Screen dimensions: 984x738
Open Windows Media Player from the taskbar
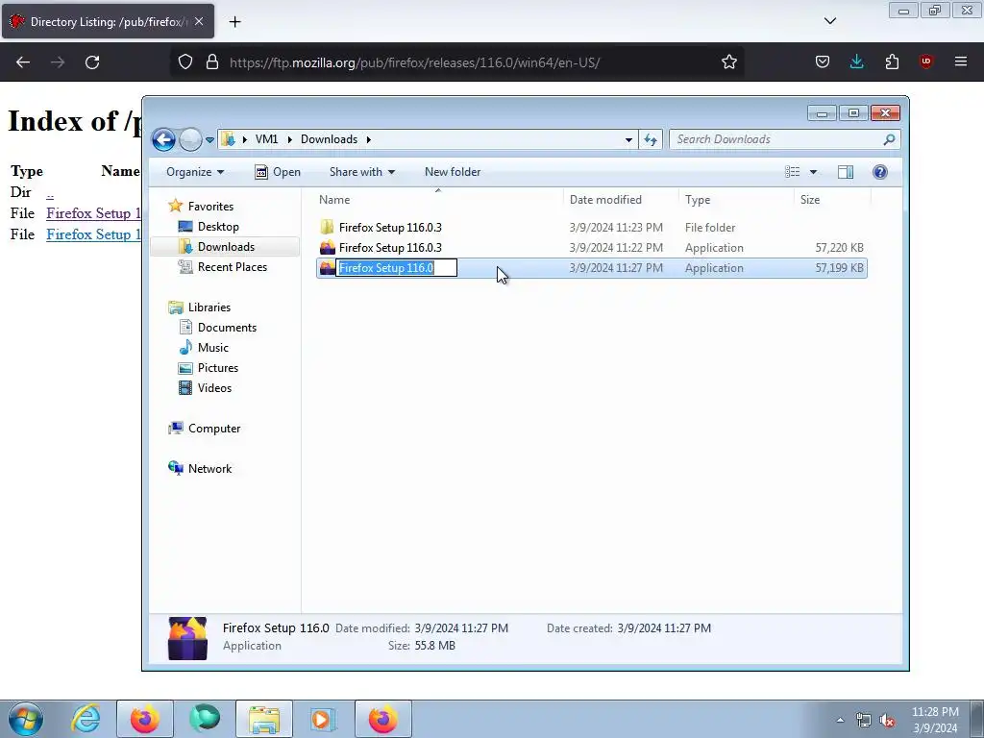click(323, 719)
